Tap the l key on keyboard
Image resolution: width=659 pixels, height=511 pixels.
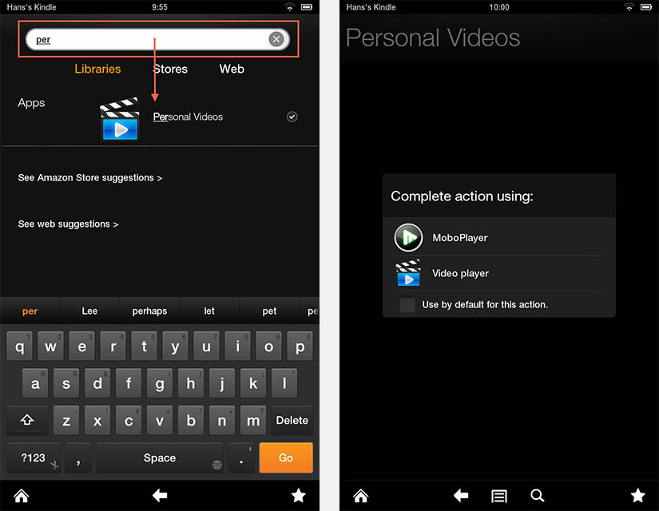coord(284,383)
